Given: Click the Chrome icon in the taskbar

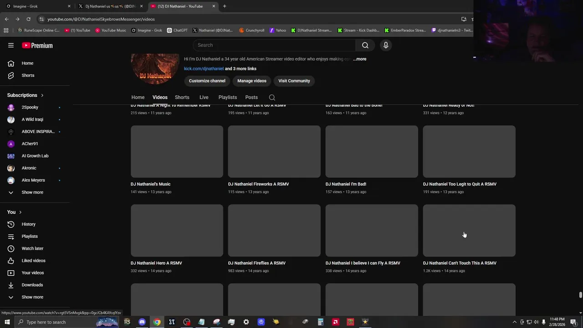Looking at the screenshot, I should click(x=157, y=322).
